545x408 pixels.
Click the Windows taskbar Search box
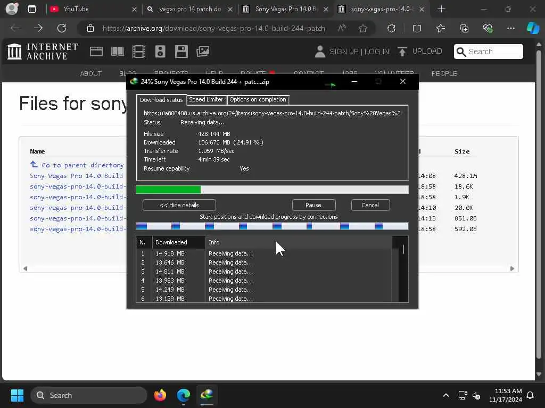click(x=89, y=395)
